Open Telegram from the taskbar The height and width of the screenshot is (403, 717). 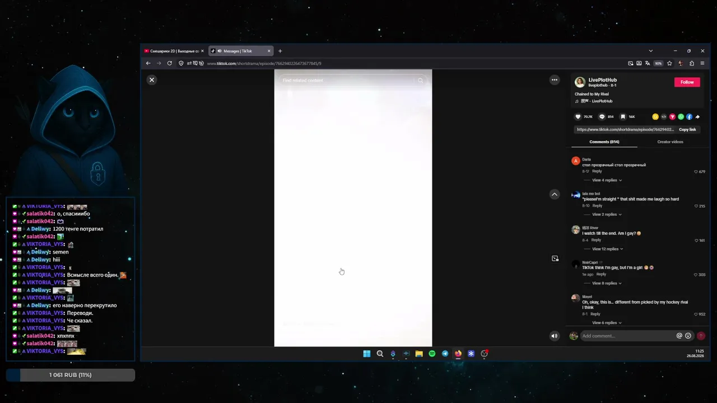[x=445, y=354]
